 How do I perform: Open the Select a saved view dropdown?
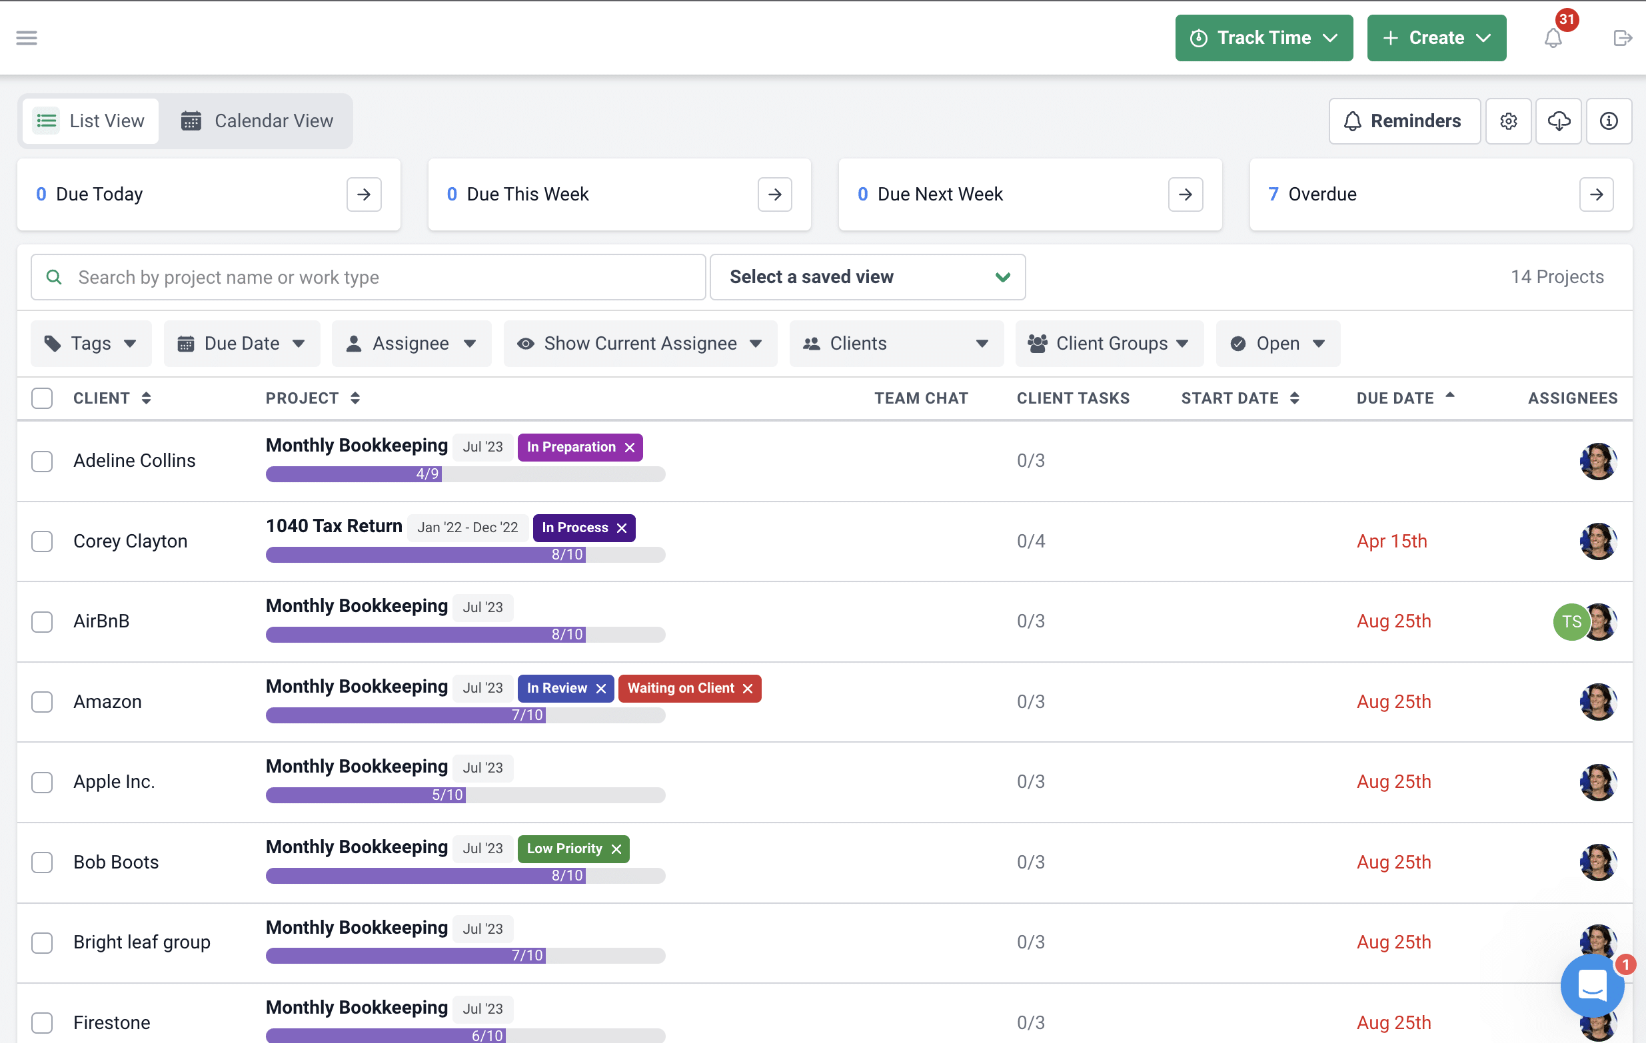tap(868, 277)
